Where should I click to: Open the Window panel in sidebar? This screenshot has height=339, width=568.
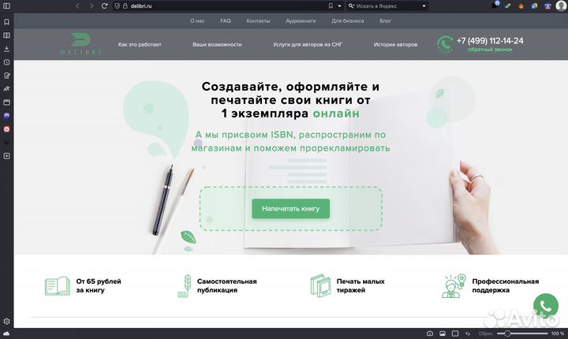point(6,102)
